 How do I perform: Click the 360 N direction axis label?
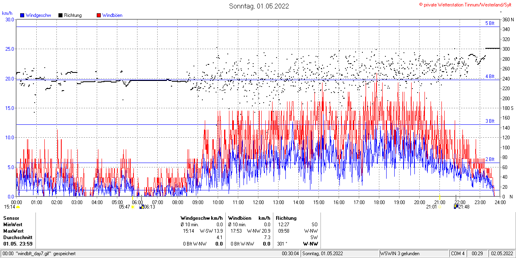click(x=508, y=19)
